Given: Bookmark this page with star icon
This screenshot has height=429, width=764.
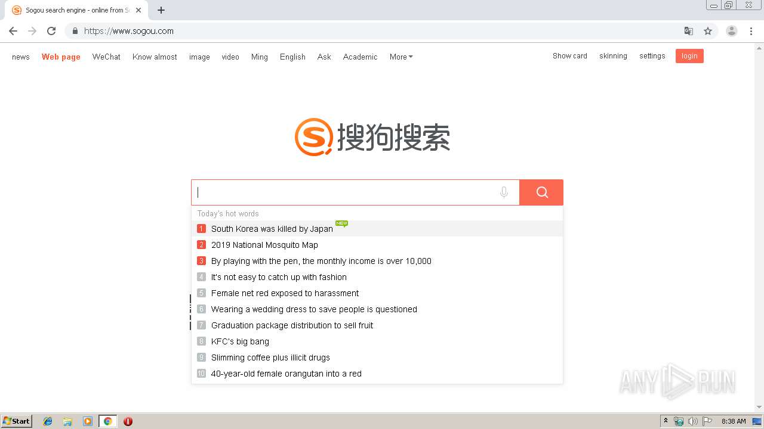Looking at the screenshot, I should 708,31.
